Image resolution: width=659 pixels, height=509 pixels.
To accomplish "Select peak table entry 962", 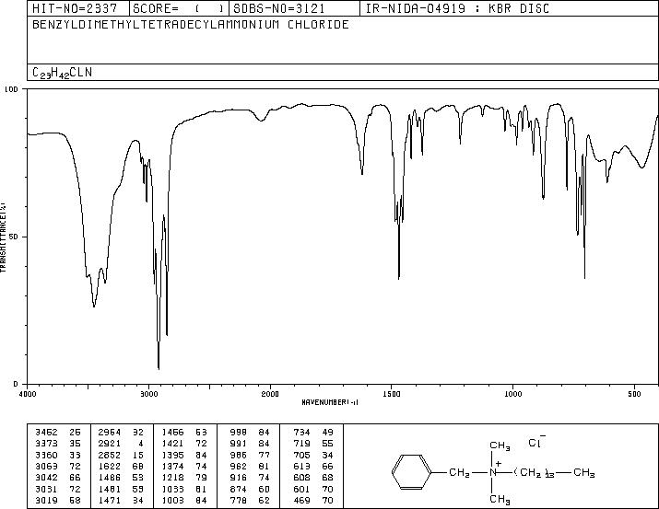I will (239, 466).
